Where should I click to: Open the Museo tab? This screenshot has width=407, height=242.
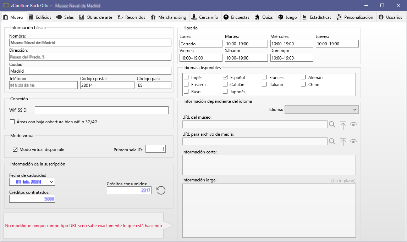pyautogui.click(x=13, y=17)
